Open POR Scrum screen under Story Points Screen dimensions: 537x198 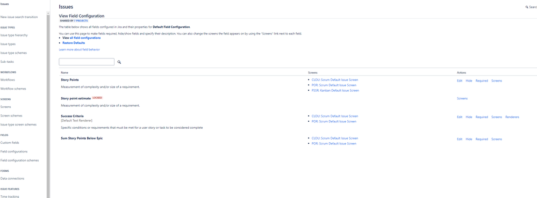(334, 85)
